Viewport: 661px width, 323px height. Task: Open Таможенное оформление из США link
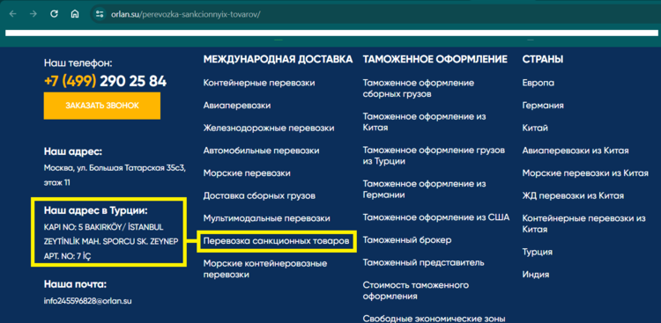pyautogui.click(x=436, y=217)
